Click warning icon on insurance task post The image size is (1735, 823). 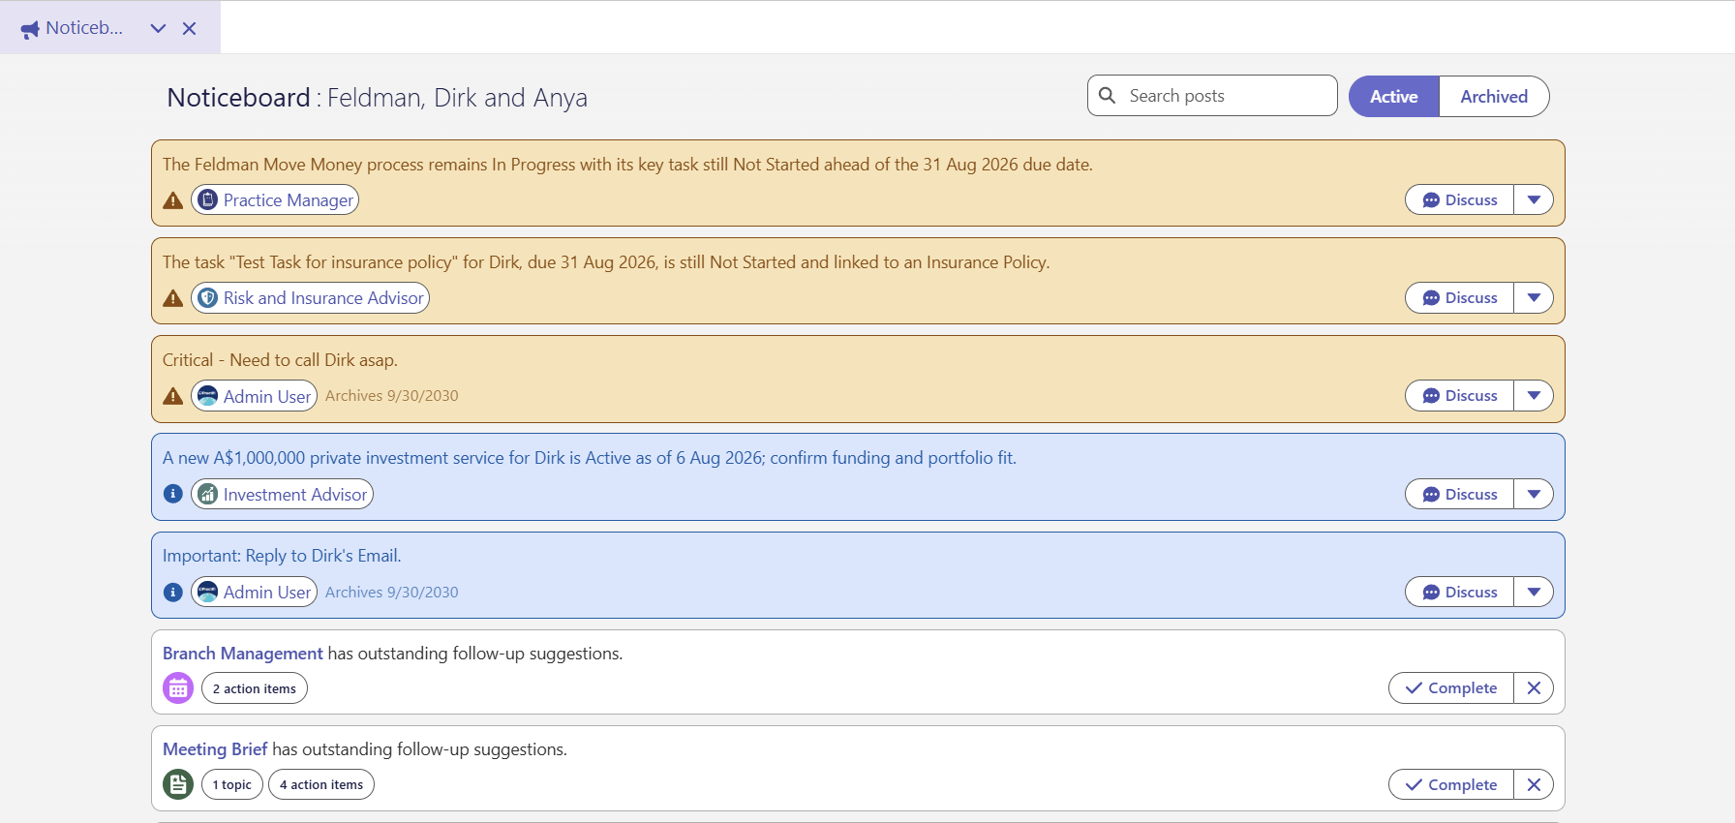[x=173, y=298]
